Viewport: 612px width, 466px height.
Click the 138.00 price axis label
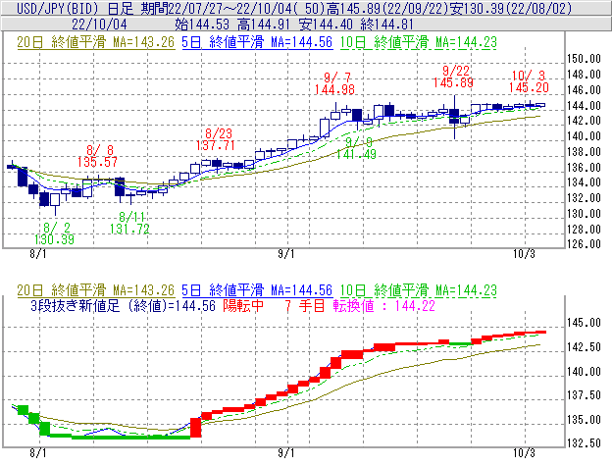pos(584,152)
